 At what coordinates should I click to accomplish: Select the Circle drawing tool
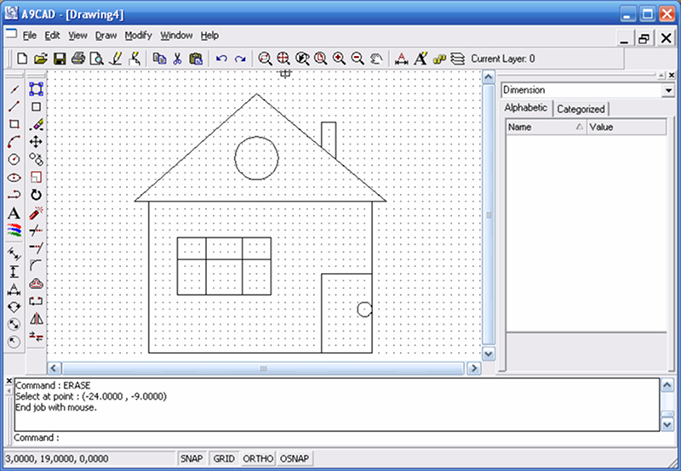tap(14, 159)
